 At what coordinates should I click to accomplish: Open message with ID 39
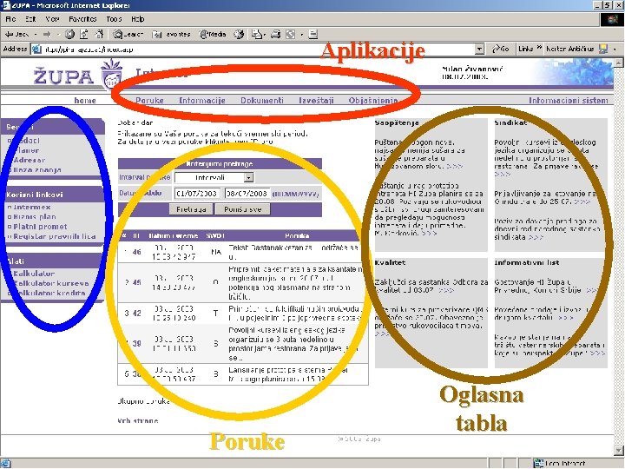coord(137,343)
